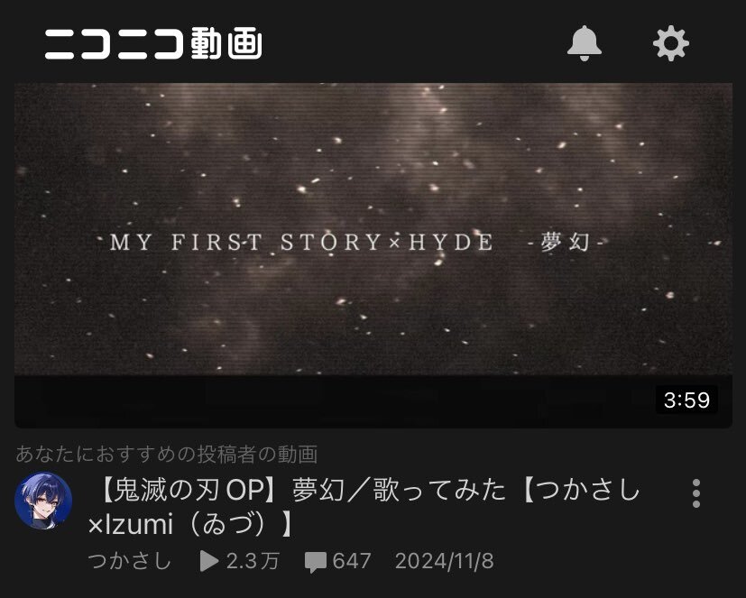Open the notifications bell

[x=585, y=43]
